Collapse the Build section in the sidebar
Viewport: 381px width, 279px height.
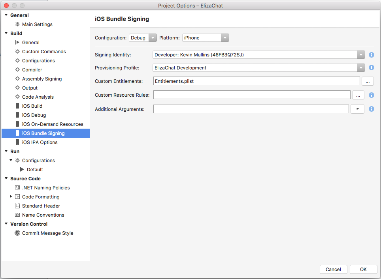tap(6, 33)
